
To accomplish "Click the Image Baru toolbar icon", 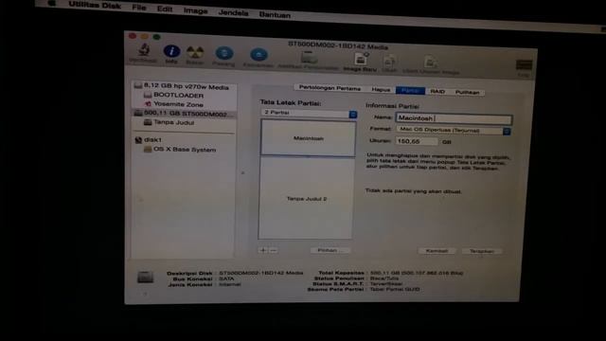I will tap(361, 59).
